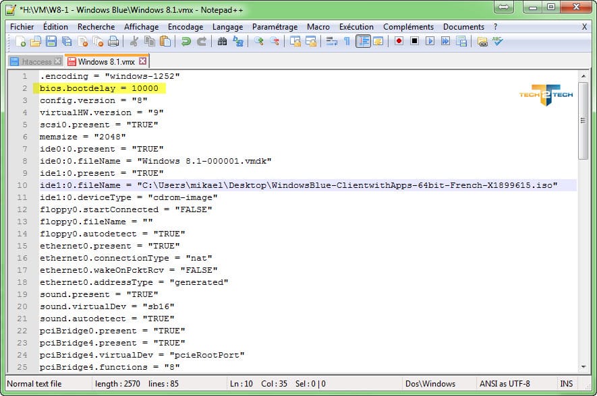Toggle indent guide toolbar button
597x396 pixels.
pyautogui.click(x=363, y=42)
